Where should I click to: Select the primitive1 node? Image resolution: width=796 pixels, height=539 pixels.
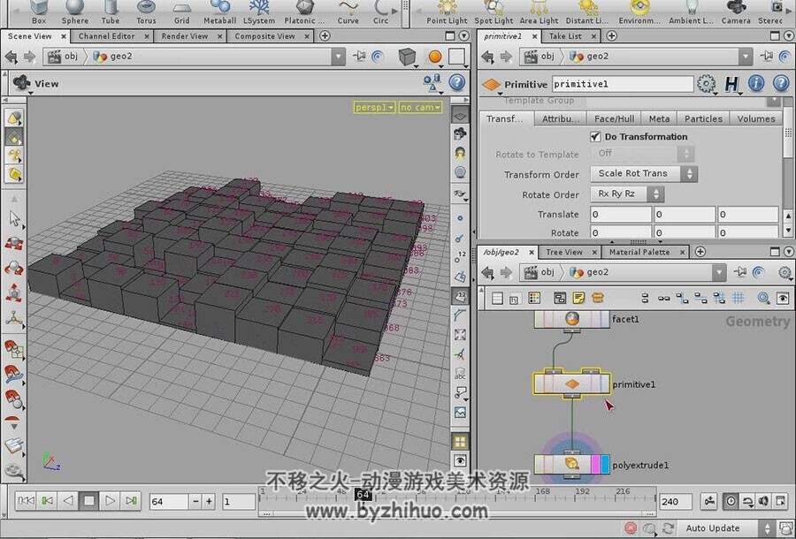[572, 383]
